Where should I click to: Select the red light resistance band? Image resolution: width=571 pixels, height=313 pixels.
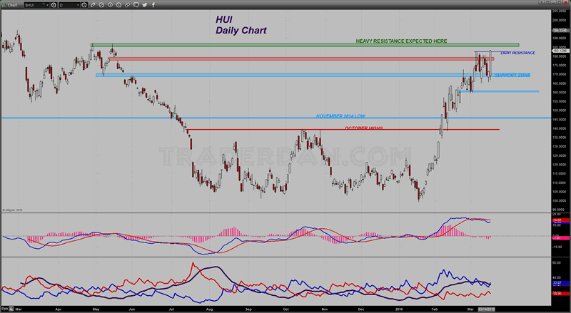(285, 58)
